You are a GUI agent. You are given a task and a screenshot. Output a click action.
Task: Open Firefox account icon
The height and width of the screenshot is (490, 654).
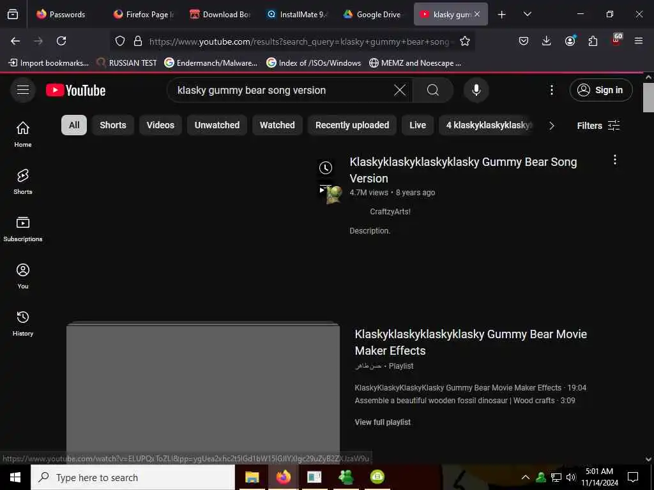click(x=570, y=41)
